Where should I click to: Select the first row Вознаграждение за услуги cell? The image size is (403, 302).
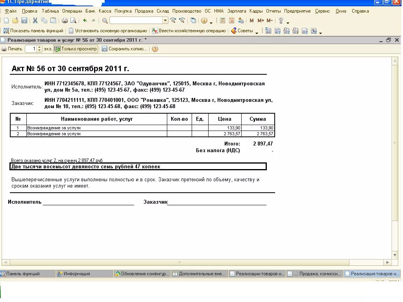[x=97, y=128]
